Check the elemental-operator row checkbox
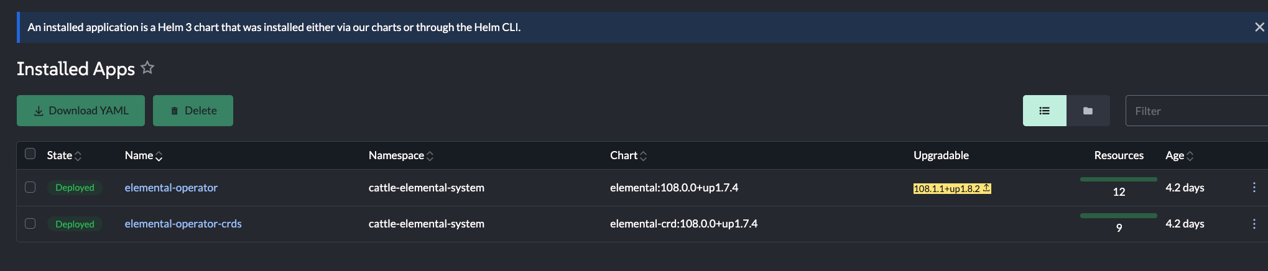 point(30,187)
